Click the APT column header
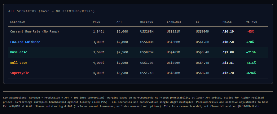The width and height of the screenshot is (277, 114). click(x=119, y=22)
